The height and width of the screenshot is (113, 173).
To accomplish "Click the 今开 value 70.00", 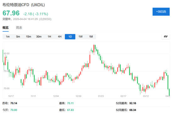I will pyautogui.click(x=14, y=110).
